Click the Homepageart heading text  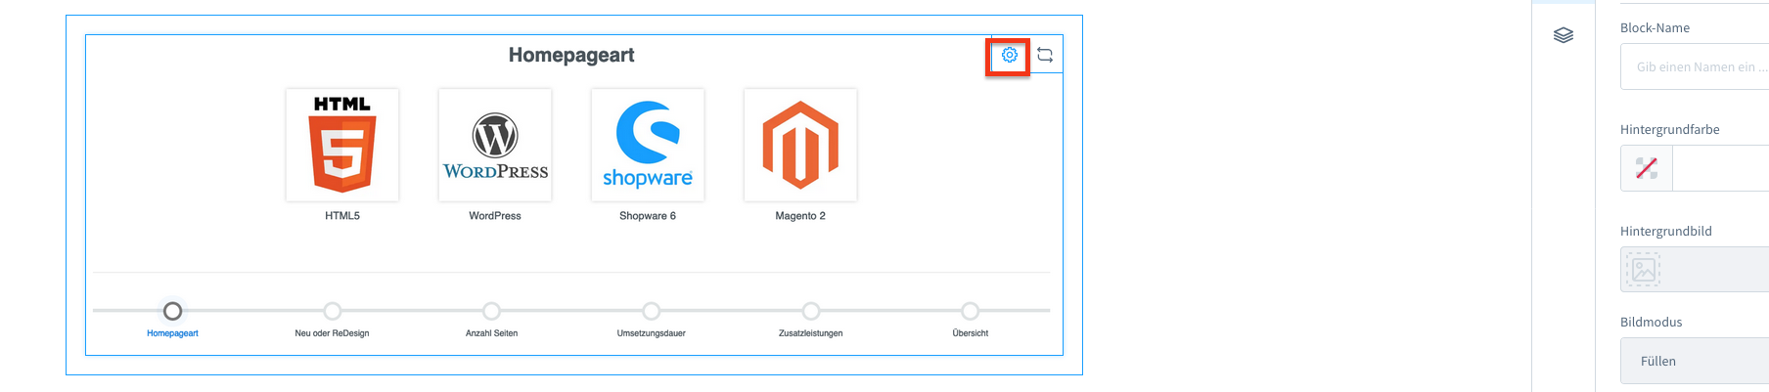point(571,56)
